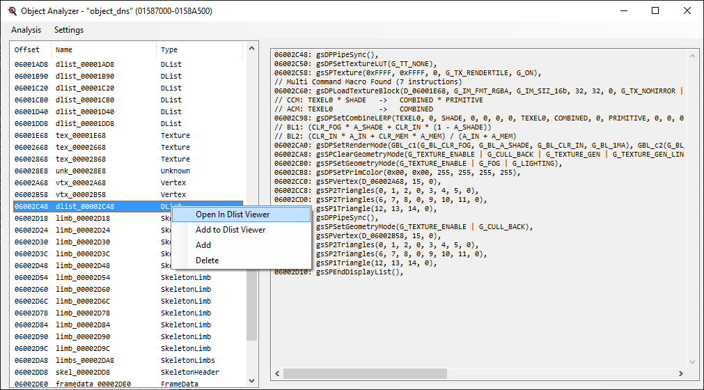
Task: Select framedata_00002DE0 row
Action: (x=128, y=384)
